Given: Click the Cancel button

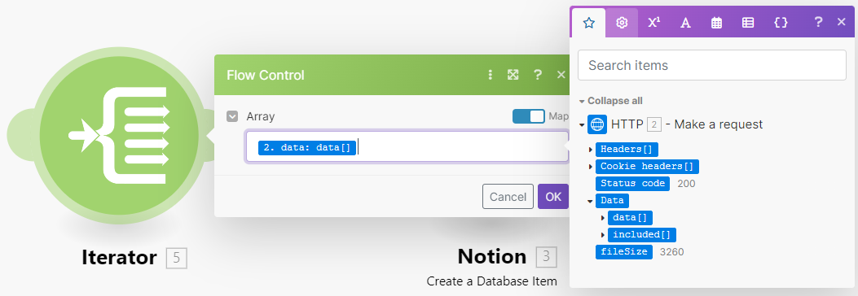Looking at the screenshot, I should click(508, 197).
